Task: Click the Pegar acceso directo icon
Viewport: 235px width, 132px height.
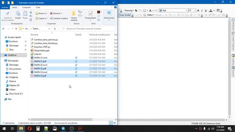Action: click(31, 19)
